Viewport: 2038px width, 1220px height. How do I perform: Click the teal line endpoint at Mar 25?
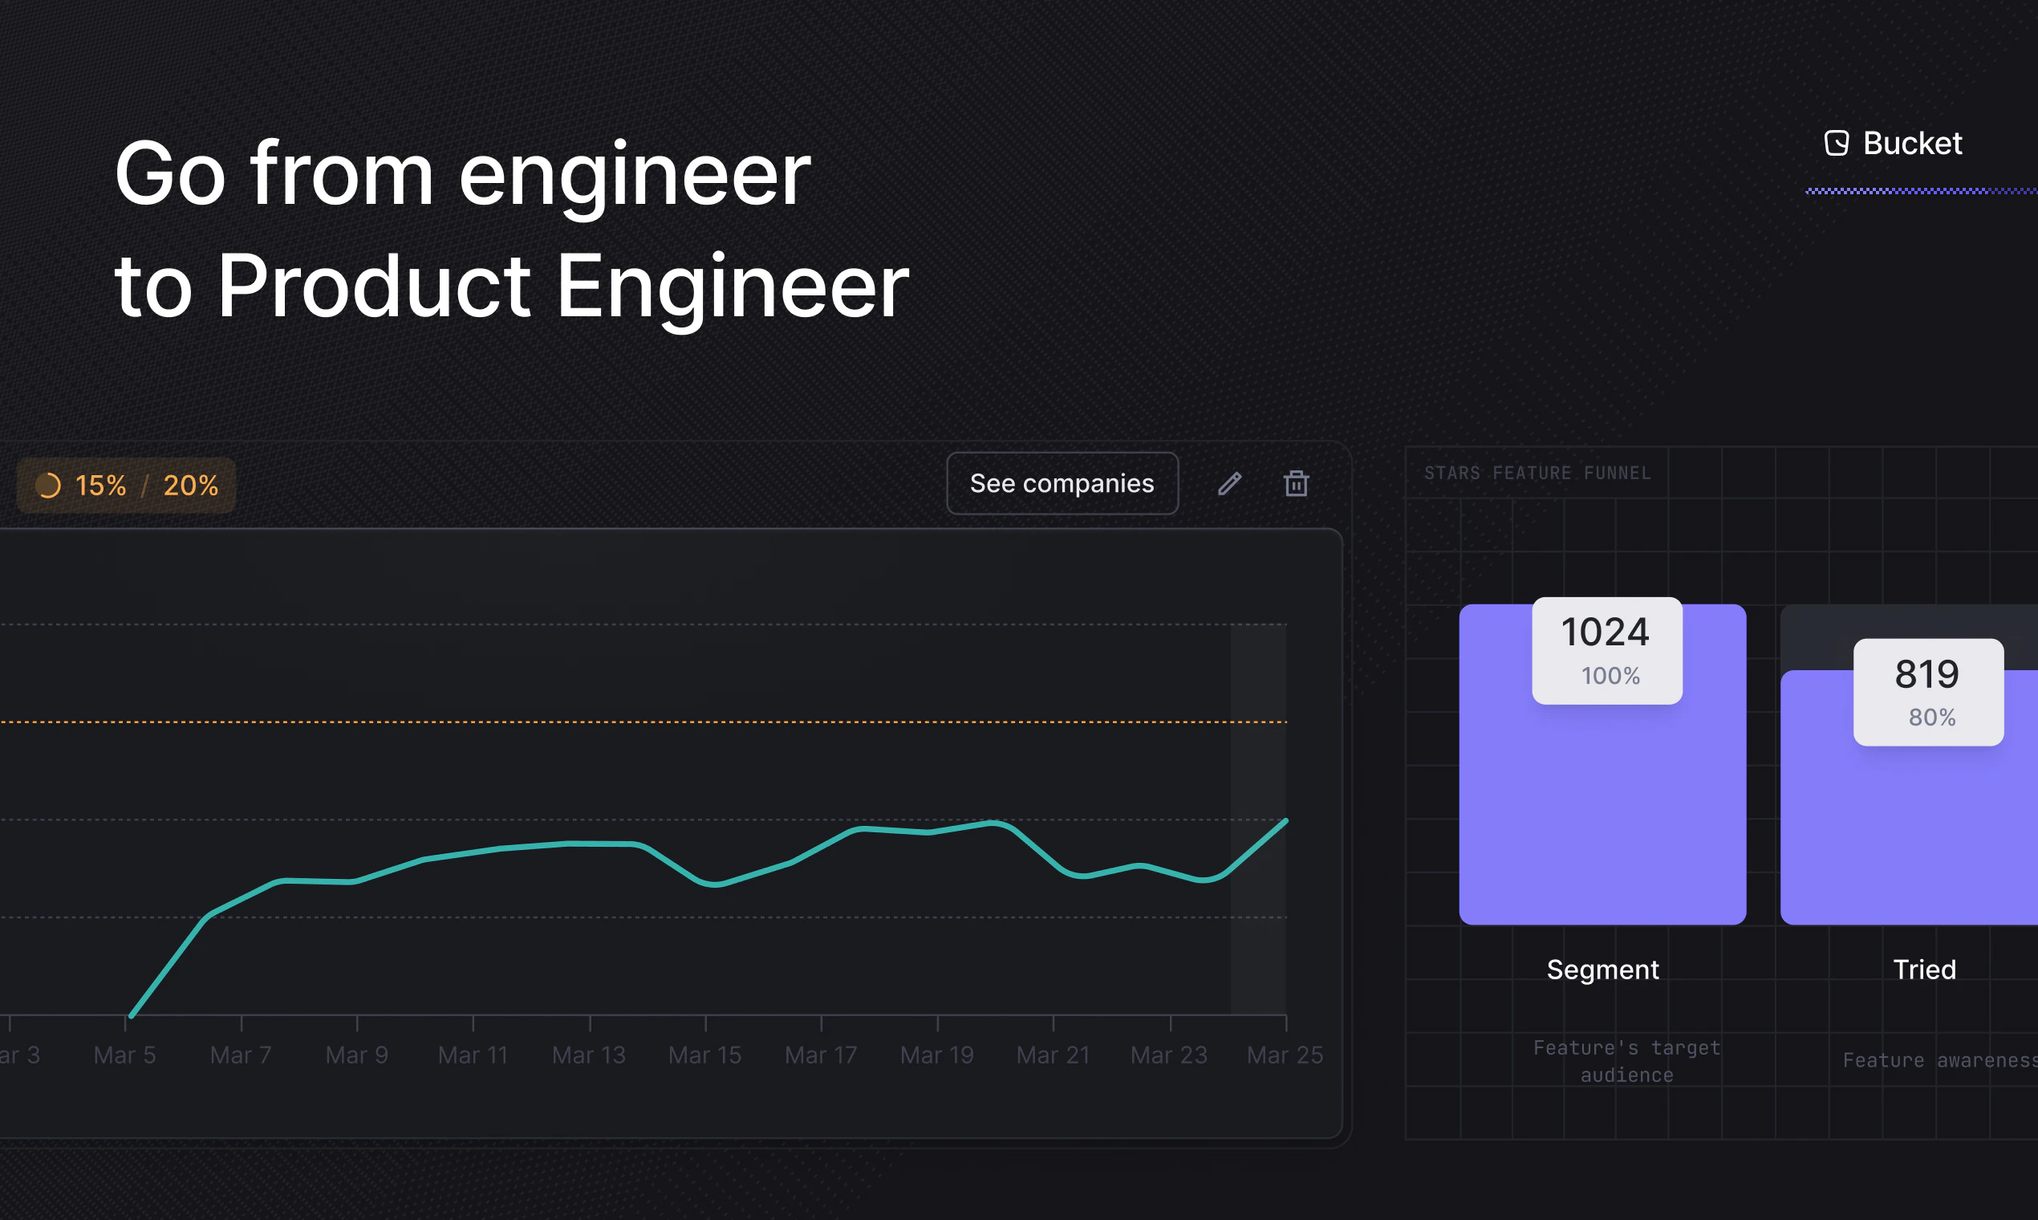point(1285,820)
